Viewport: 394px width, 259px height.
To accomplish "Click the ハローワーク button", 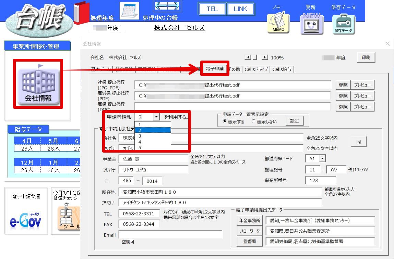I will tap(250, 231).
